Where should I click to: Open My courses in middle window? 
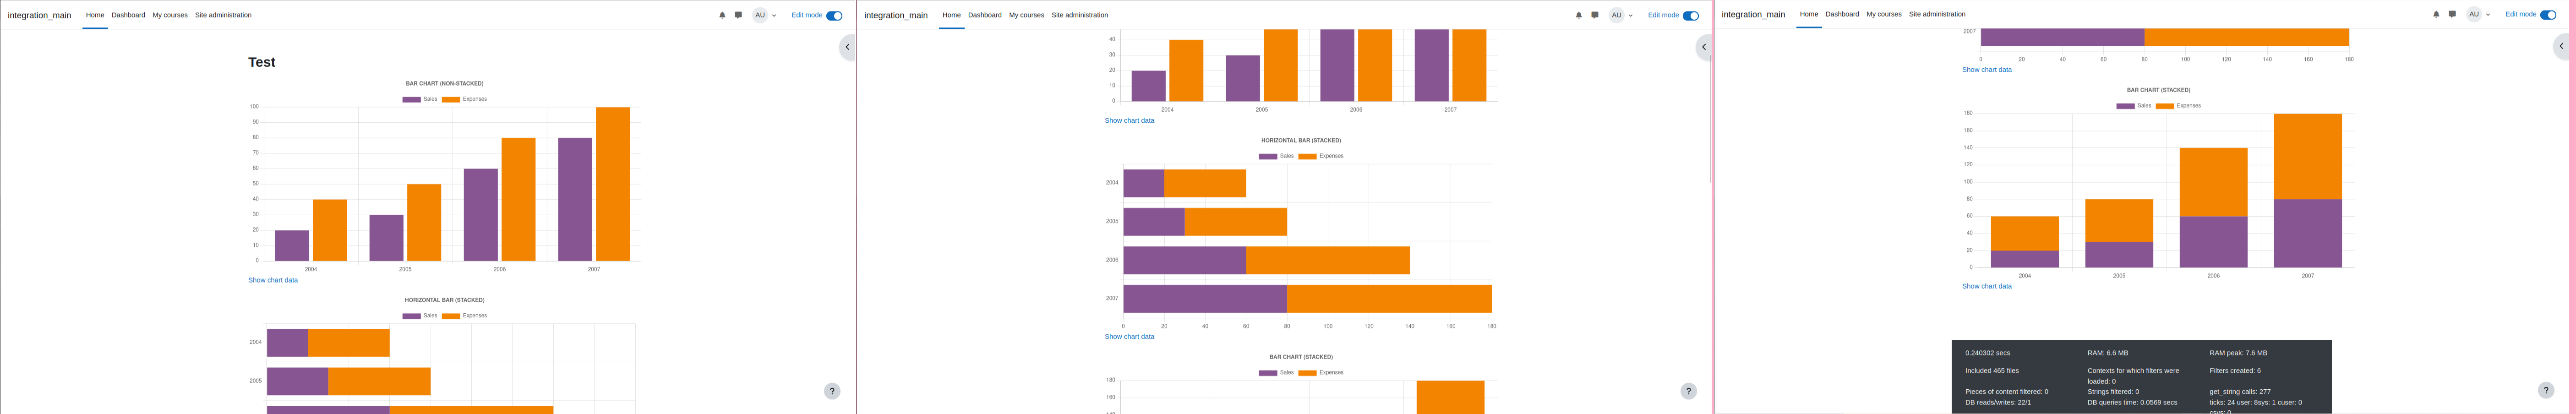1027,15
